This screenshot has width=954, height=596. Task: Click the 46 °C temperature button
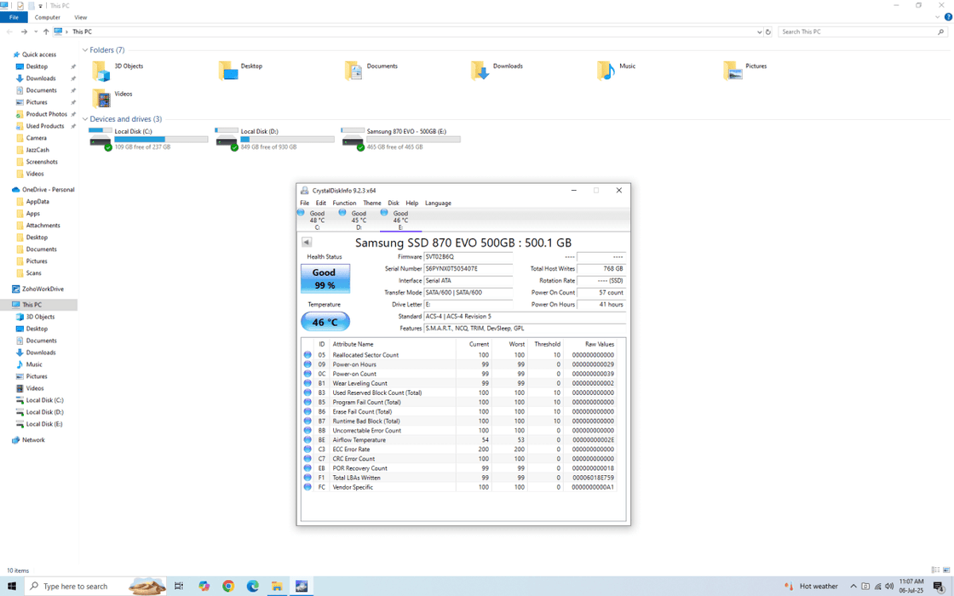point(325,322)
